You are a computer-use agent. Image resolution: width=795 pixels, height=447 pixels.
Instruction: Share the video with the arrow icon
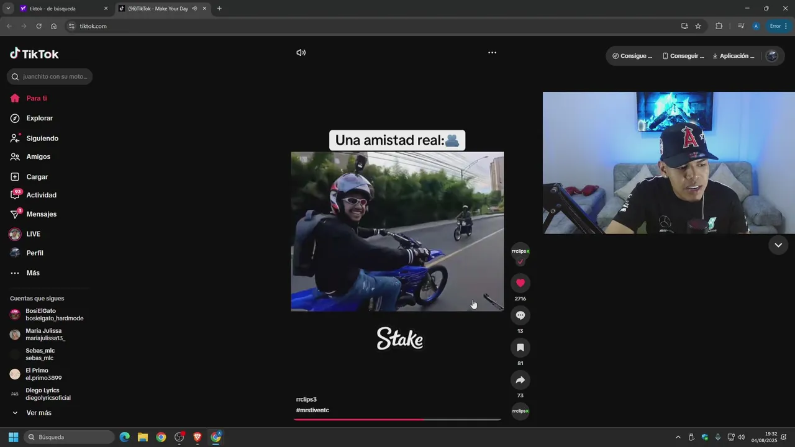coord(520,380)
